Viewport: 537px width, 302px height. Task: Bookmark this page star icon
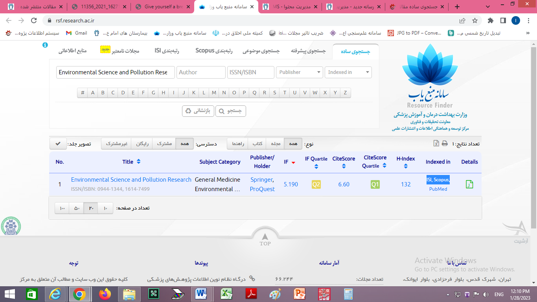click(x=475, y=20)
